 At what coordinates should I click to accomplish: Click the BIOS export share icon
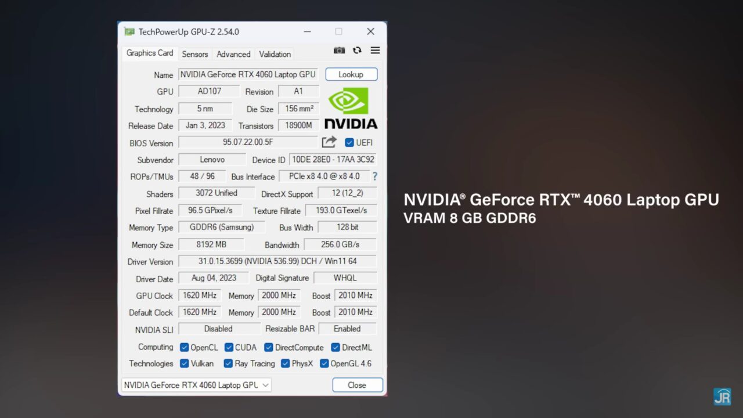pos(329,142)
